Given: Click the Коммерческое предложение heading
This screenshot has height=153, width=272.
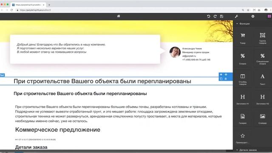Looking at the screenshot, I should [x=58, y=130].
